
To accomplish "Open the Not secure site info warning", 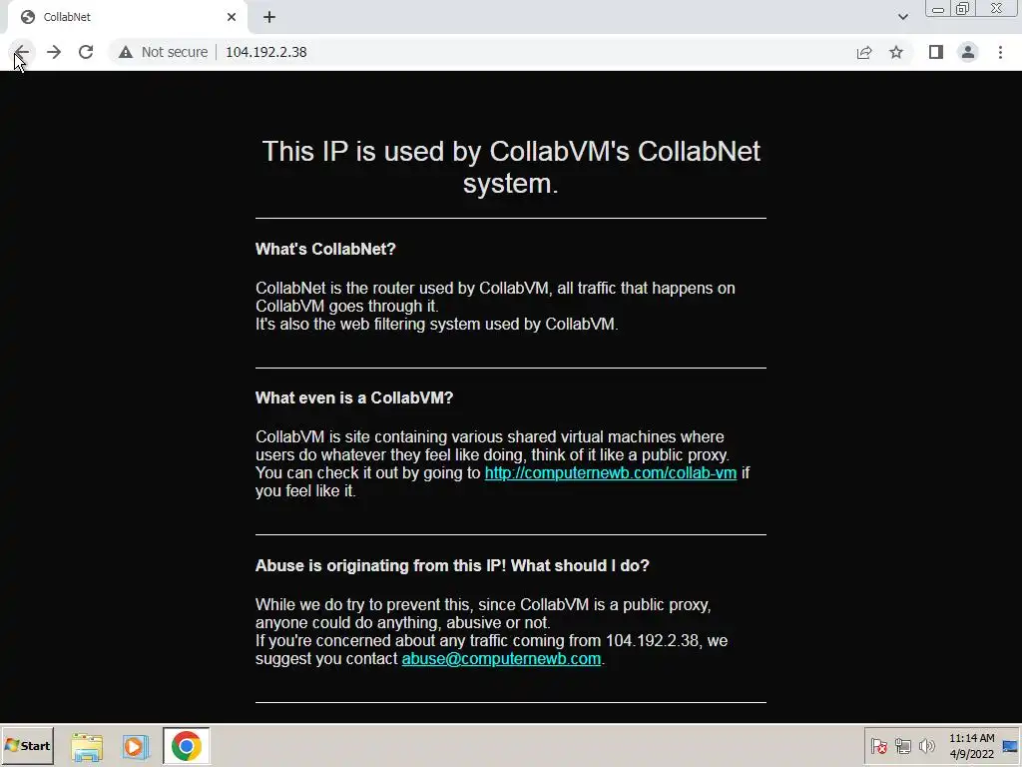I will click(163, 52).
